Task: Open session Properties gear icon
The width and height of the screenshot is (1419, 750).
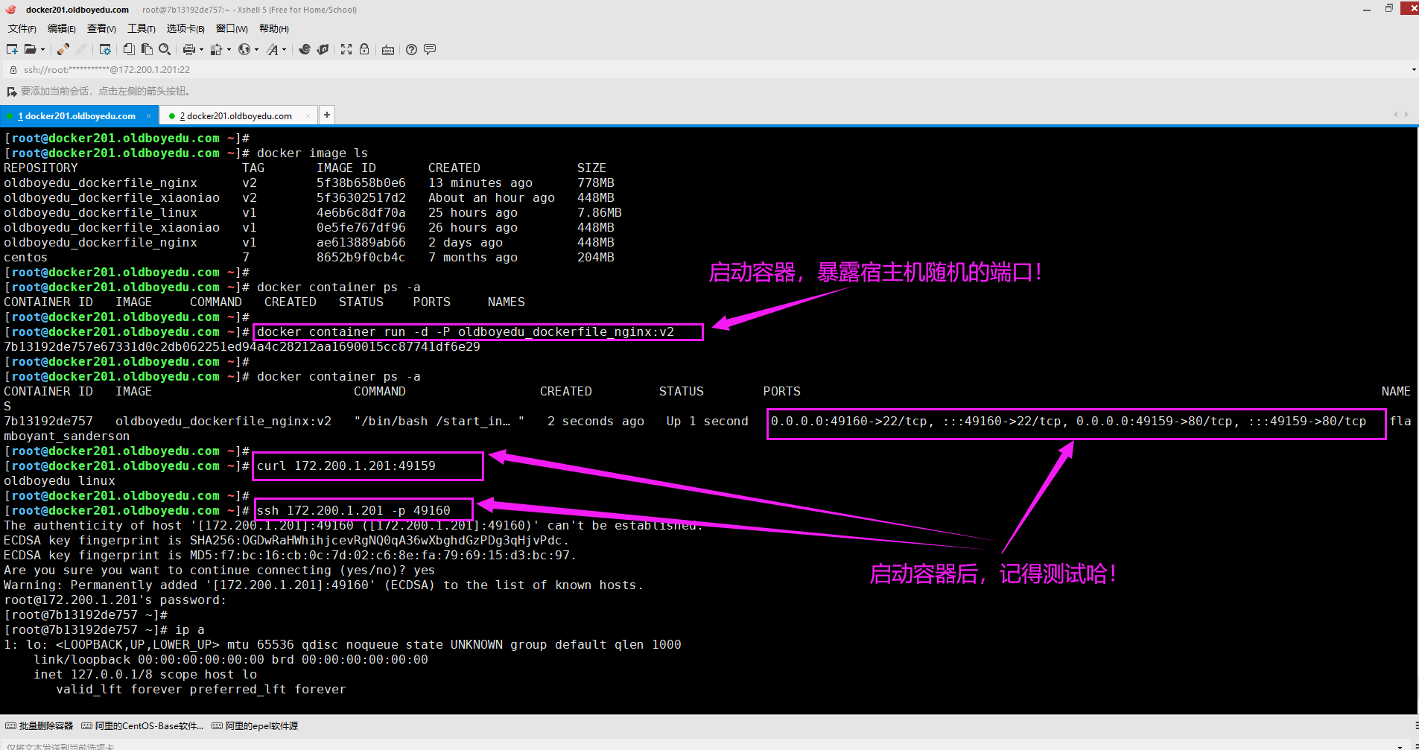Action: coord(105,49)
